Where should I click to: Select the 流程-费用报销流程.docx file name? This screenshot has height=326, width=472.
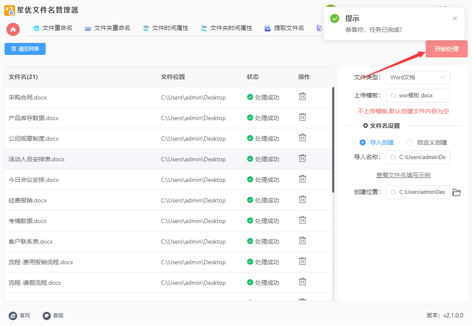pyautogui.click(x=41, y=262)
